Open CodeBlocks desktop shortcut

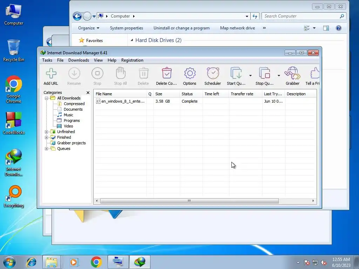point(14,123)
